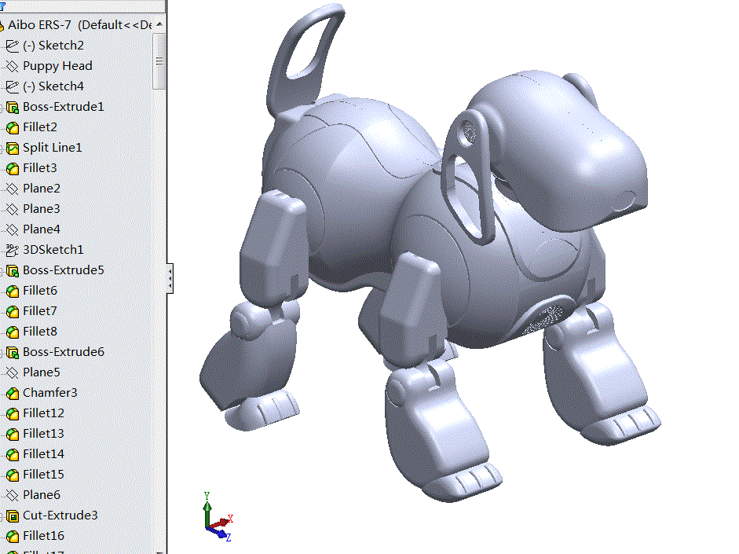Click the Fillet12 feature icon
The height and width of the screenshot is (554, 739).
tap(13, 413)
